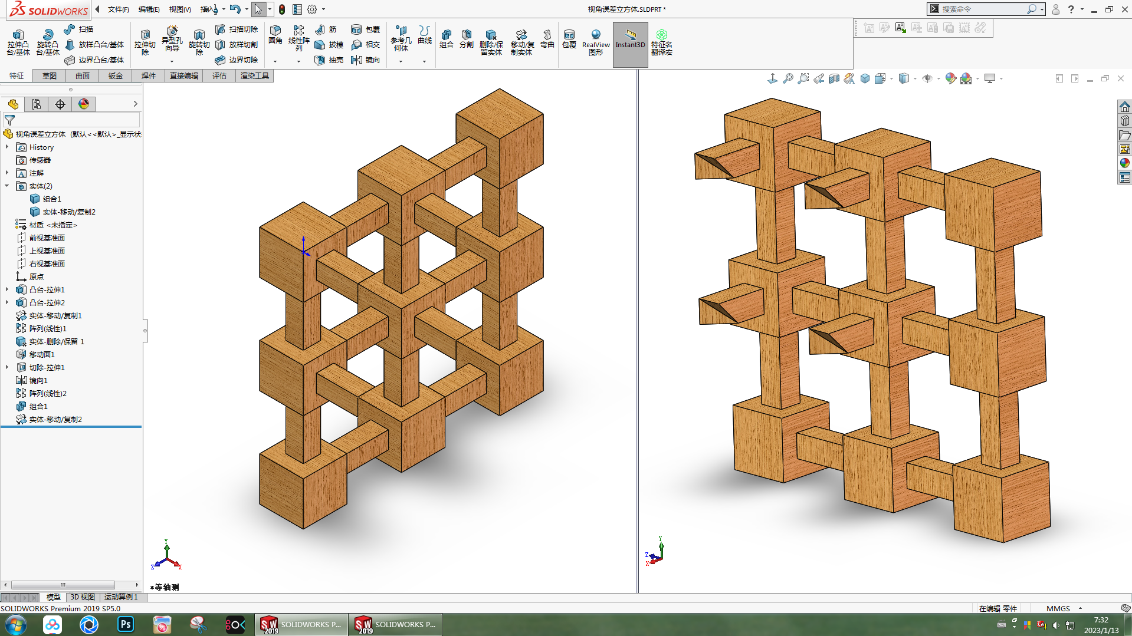This screenshot has height=636, width=1132.
Task: Click the 组合 combine tool
Action: click(x=447, y=38)
